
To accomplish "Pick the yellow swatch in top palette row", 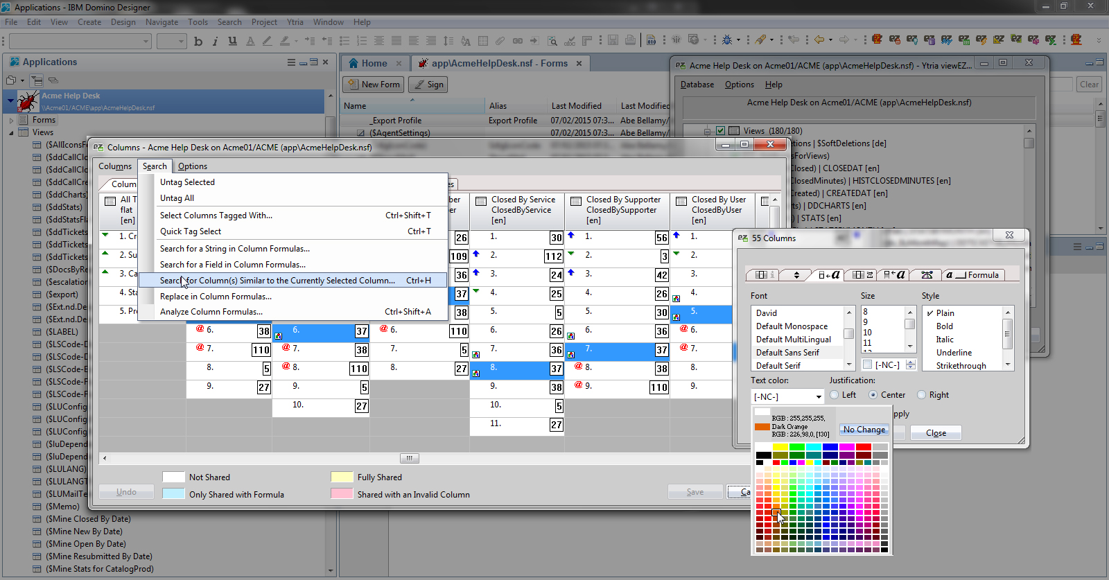I will 780,447.
